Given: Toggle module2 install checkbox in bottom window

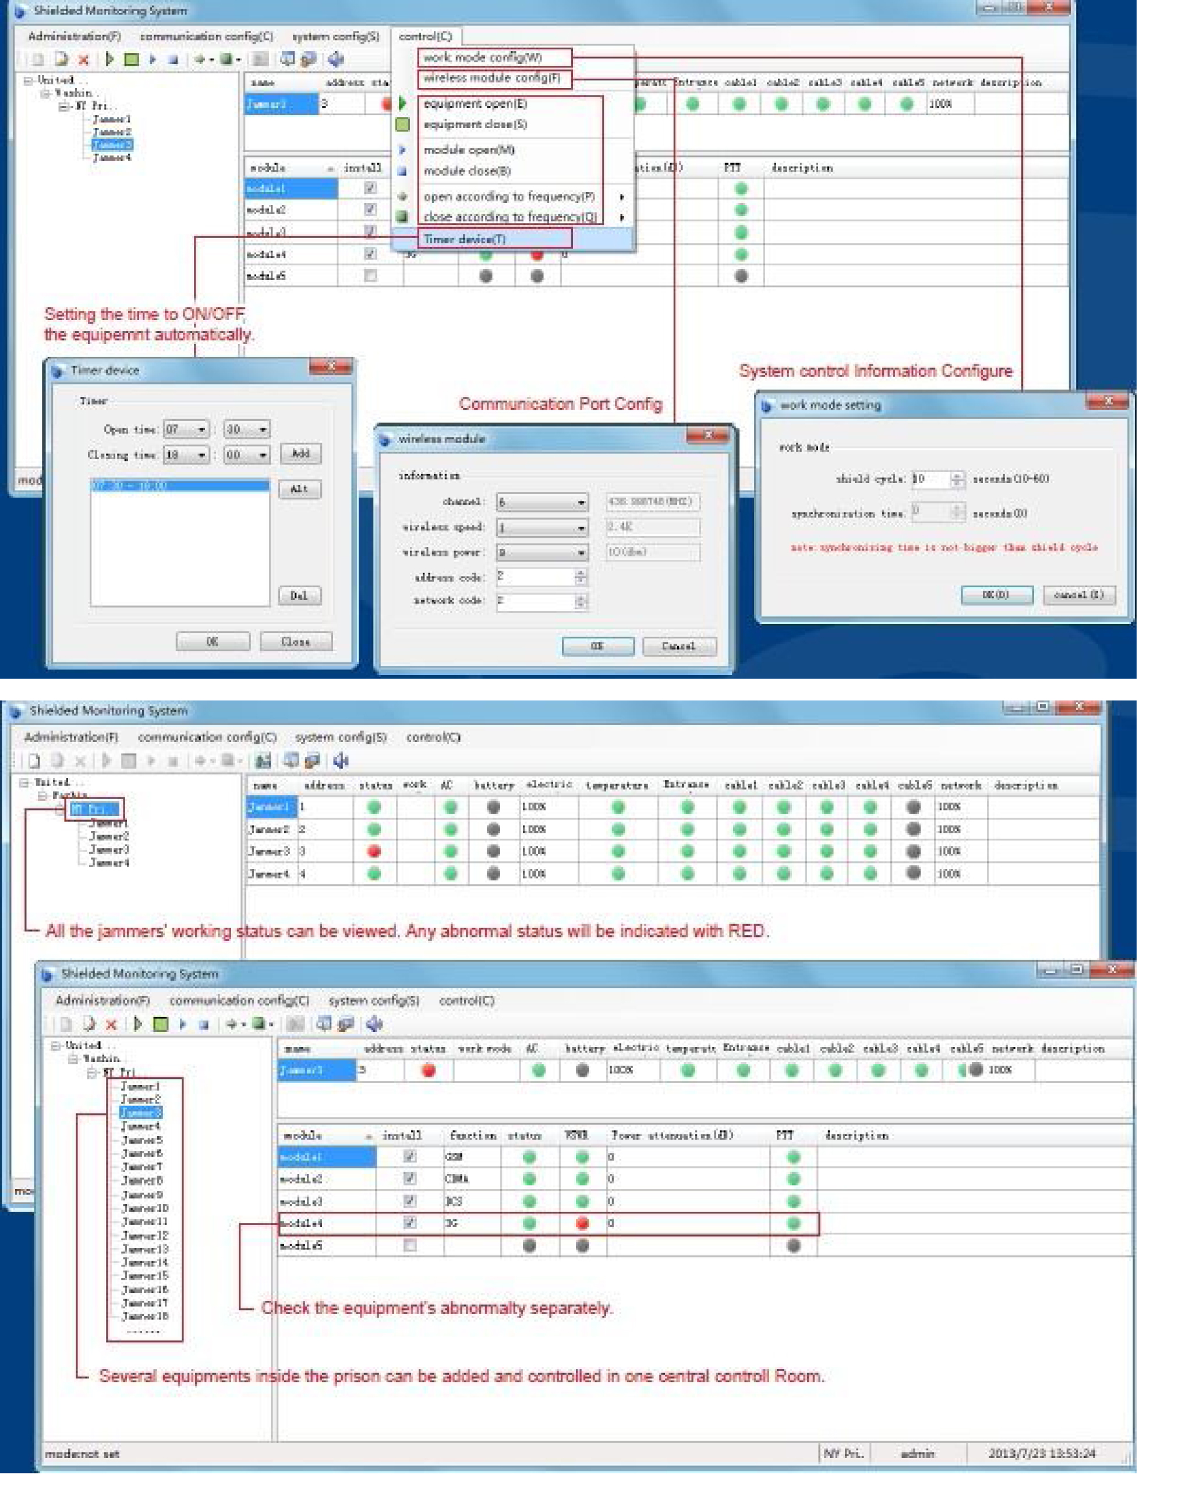Looking at the screenshot, I should pos(409,1179).
